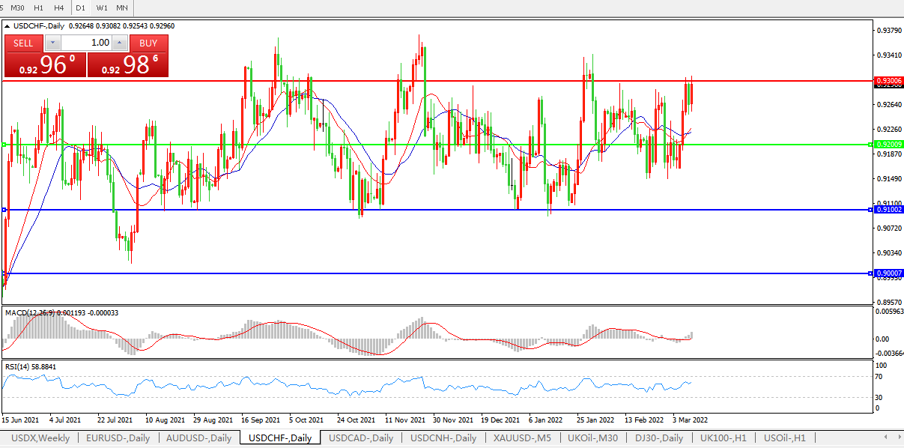Click the red 0.93006 price label
This screenshot has width=904, height=448.
click(888, 80)
